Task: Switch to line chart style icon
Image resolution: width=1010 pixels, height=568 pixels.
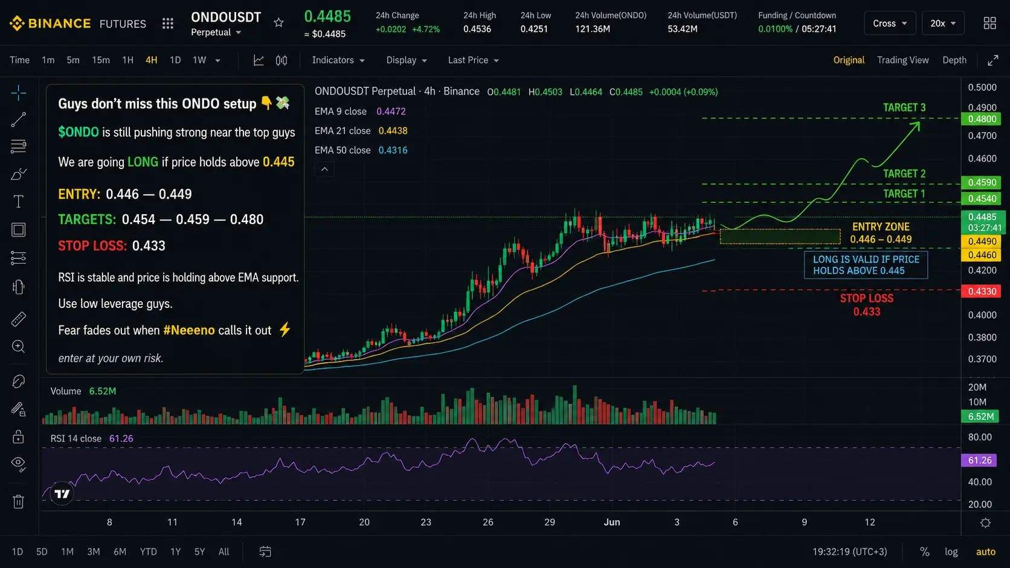Action: point(259,60)
